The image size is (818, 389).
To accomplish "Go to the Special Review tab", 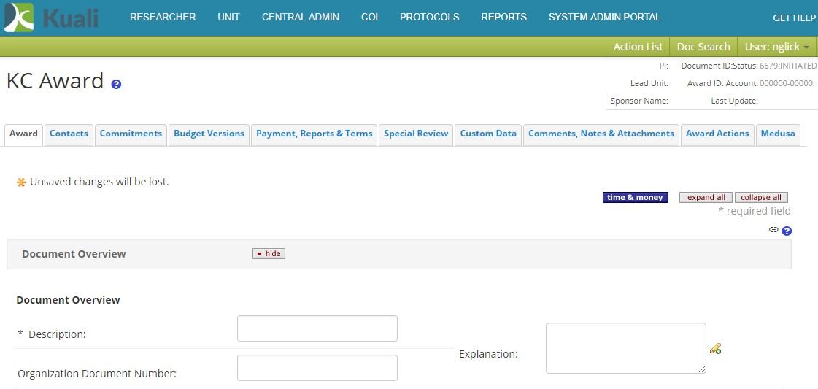I will (x=416, y=134).
